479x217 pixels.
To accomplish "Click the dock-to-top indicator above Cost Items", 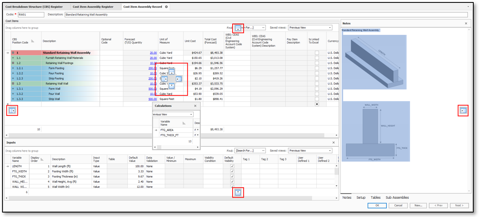I will coord(238,28).
